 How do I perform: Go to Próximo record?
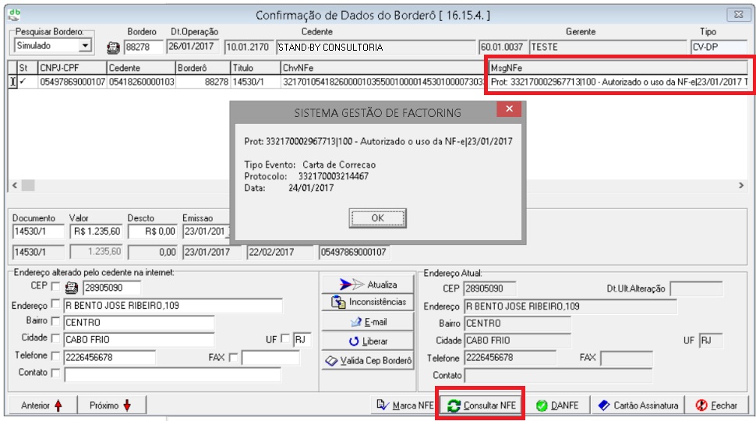pyautogui.click(x=111, y=405)
